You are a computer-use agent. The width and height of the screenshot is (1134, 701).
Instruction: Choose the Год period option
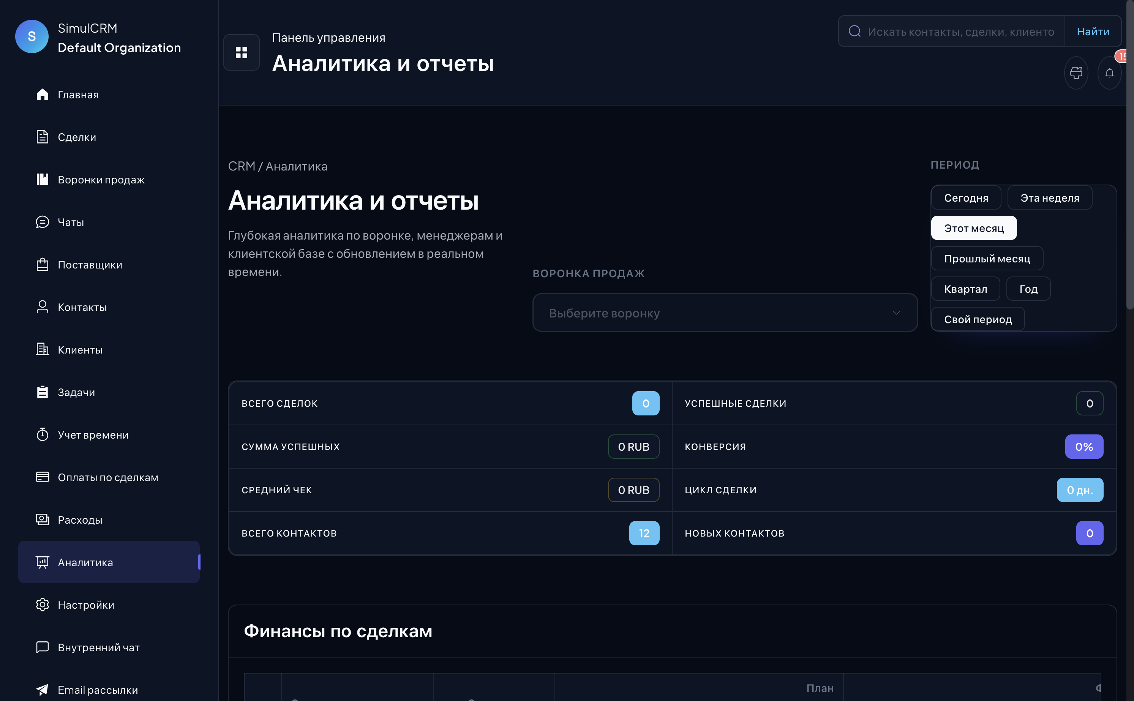(x=1028, y=288)
